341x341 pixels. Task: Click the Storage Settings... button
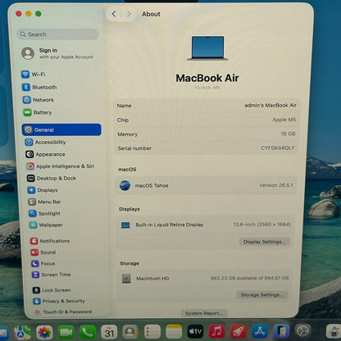pos(261,294)
